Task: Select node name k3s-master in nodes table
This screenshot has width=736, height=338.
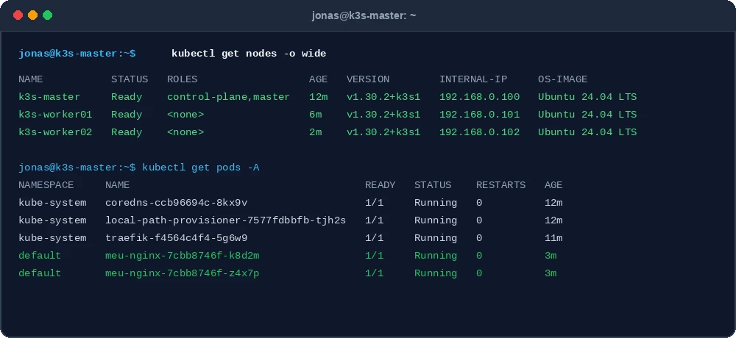Action: [49, 97]
